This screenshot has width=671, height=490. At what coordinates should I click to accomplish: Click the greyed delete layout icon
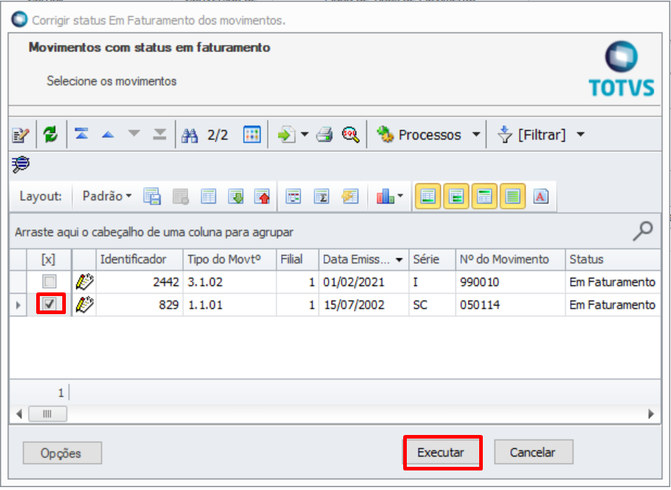pyautogui.click(x=180, y=197)
